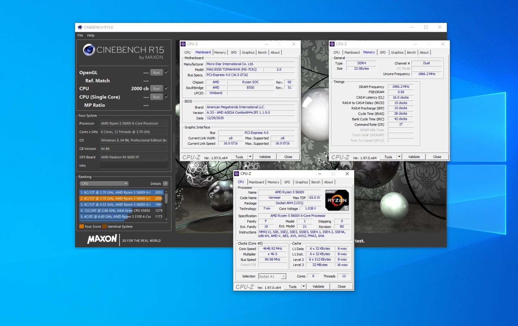Run the OpenGL benchmark
518x326 pixels.
point(156,73)
